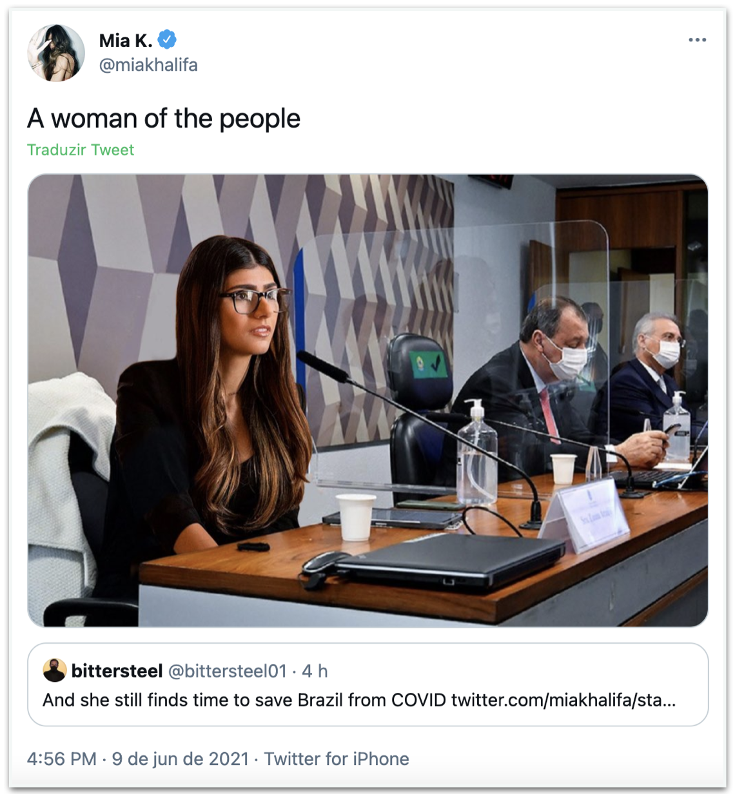Open the attached tweet photo

(x=367, y=400)
